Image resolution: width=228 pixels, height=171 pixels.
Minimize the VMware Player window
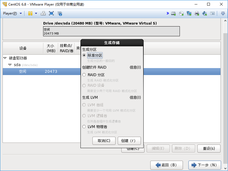196,4
